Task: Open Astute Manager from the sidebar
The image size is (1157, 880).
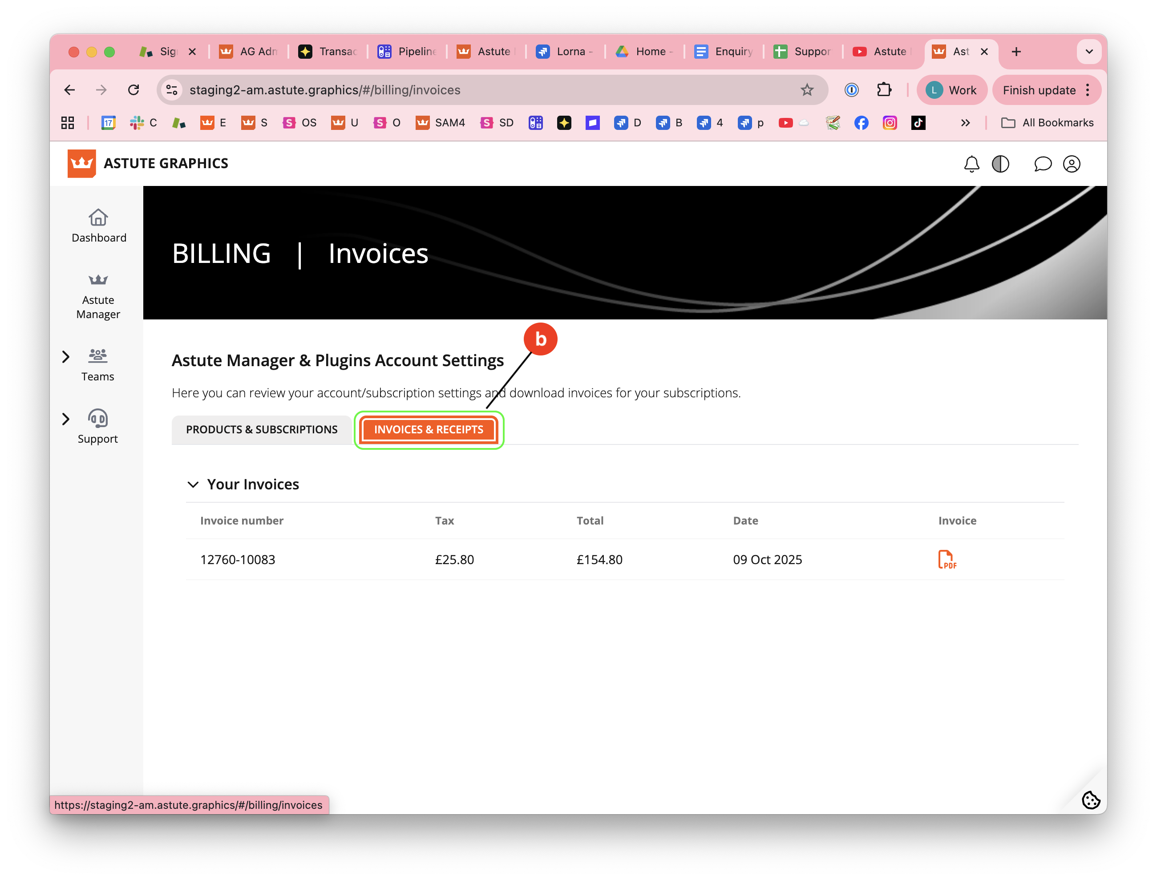Action: [98, 296]
